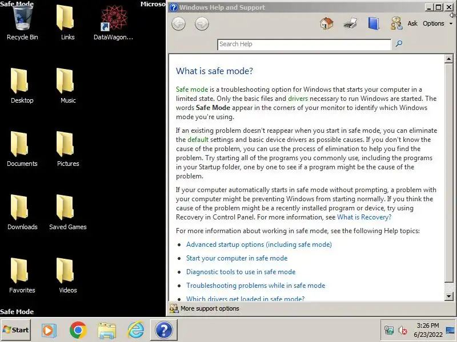Click the What is safe mode? heading

click(x=214, y=71)
